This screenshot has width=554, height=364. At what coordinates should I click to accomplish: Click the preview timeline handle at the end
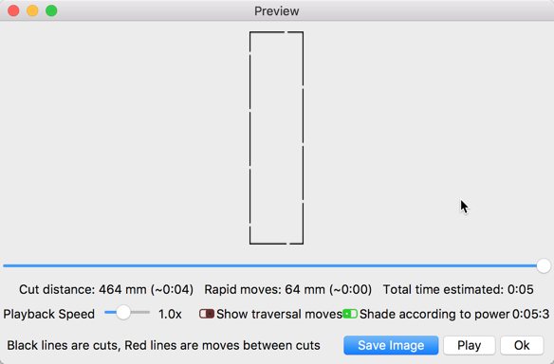(x=544, y=265)
